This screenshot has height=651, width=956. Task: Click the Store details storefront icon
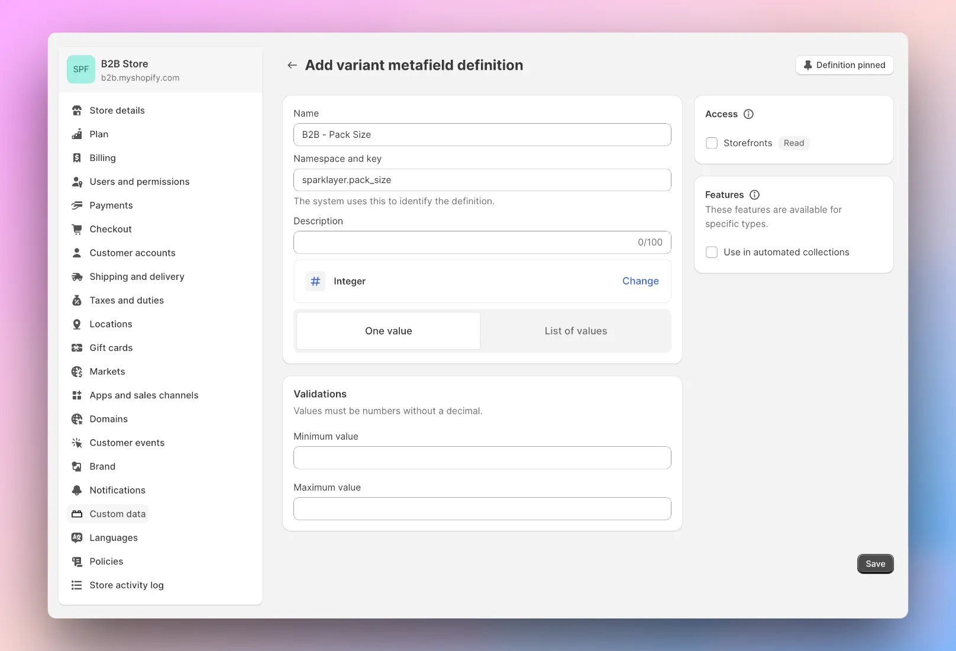click(x=77, y=111)
